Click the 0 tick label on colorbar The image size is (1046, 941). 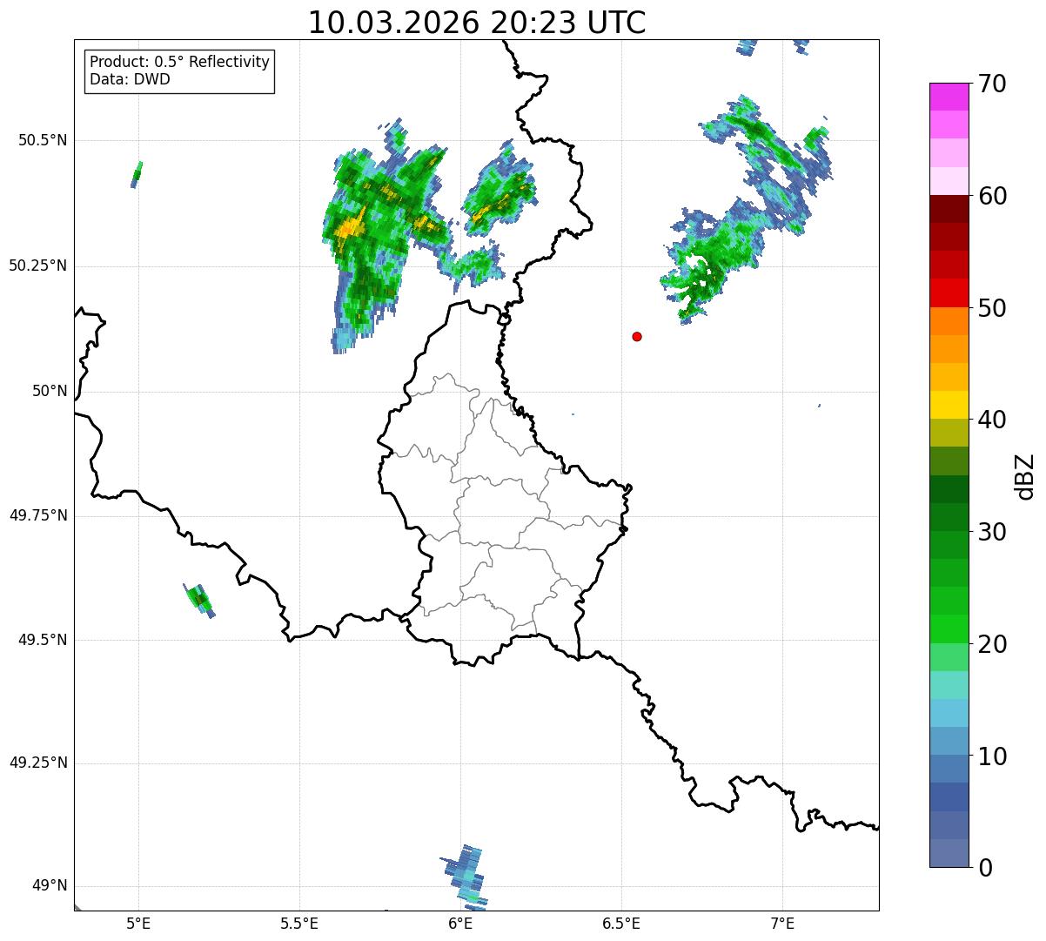point(984,868)
